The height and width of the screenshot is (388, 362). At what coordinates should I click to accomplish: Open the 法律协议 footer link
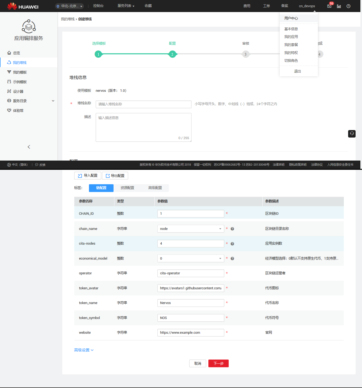pyautogui.click(x=317, y=165)
